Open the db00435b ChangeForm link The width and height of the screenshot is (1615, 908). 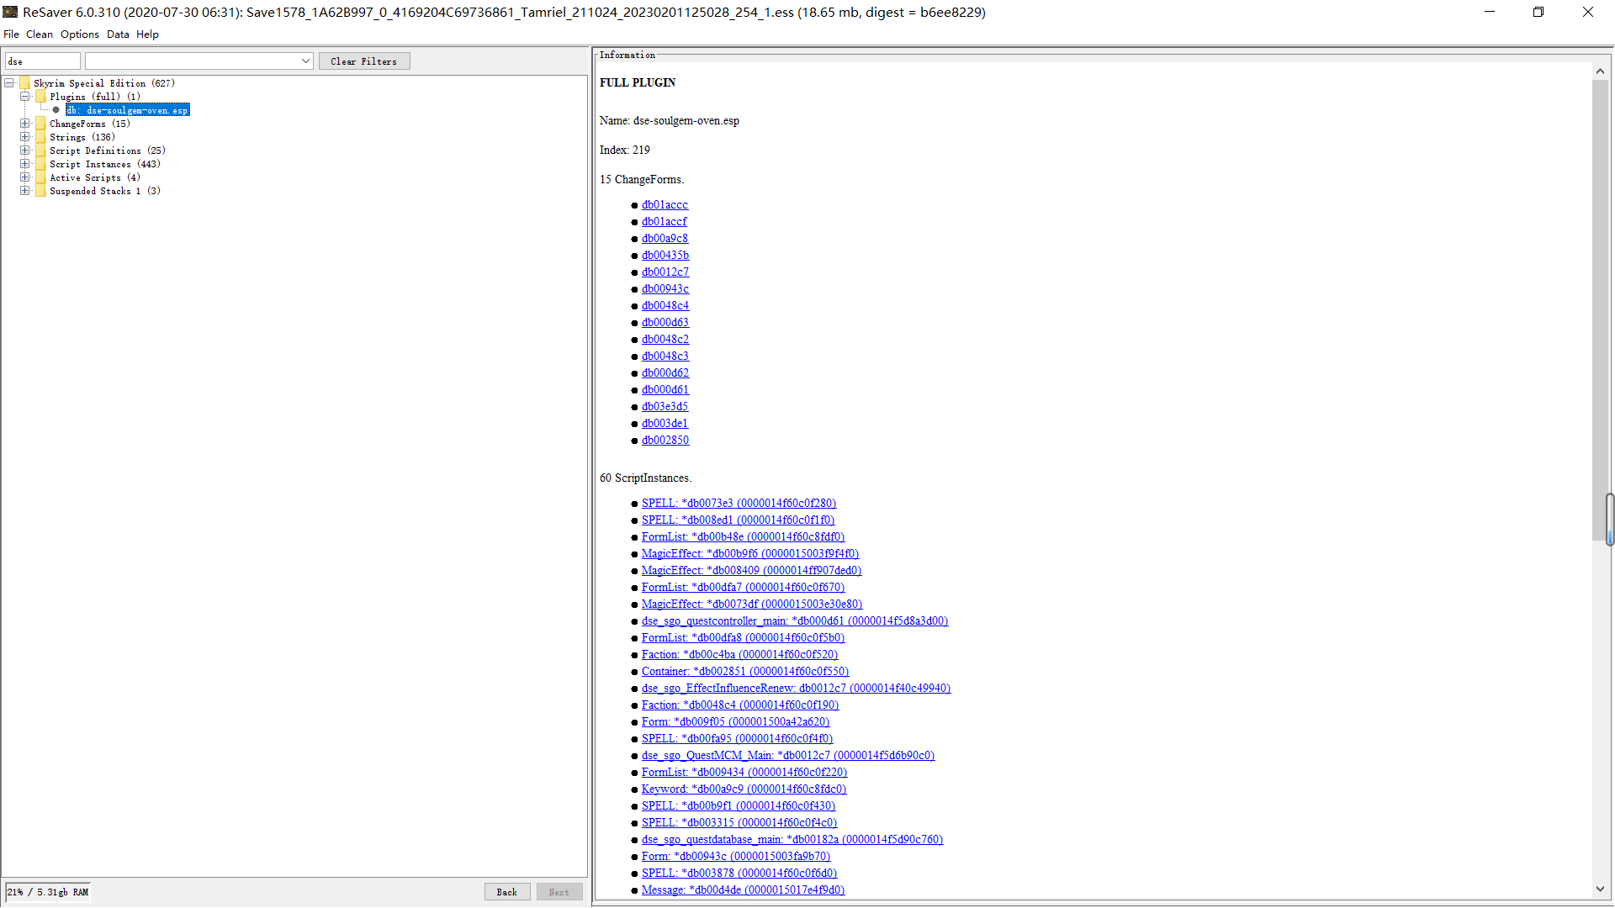point(665,256)
